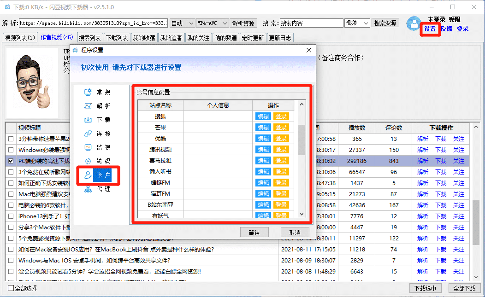Click the 搜索资源 button
Screen dimensions: 485x297
pos(385,23)
